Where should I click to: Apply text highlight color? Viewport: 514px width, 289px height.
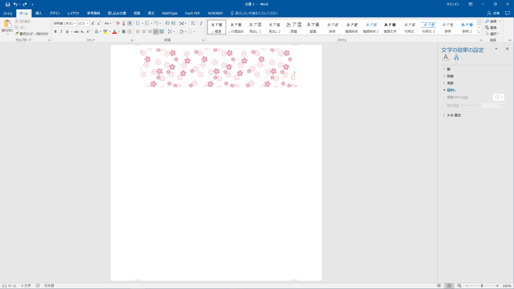pyautogui.click(x=105, y=32)
